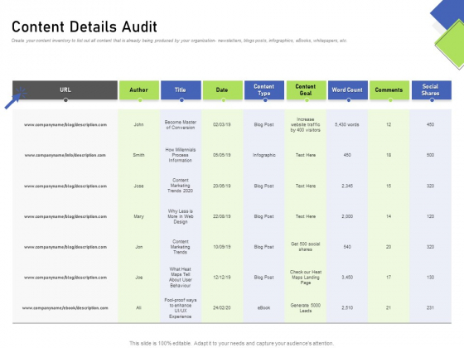Click URL 'www.companyname/ebook/description.com'
464x348 pixels.
(65, 308)
